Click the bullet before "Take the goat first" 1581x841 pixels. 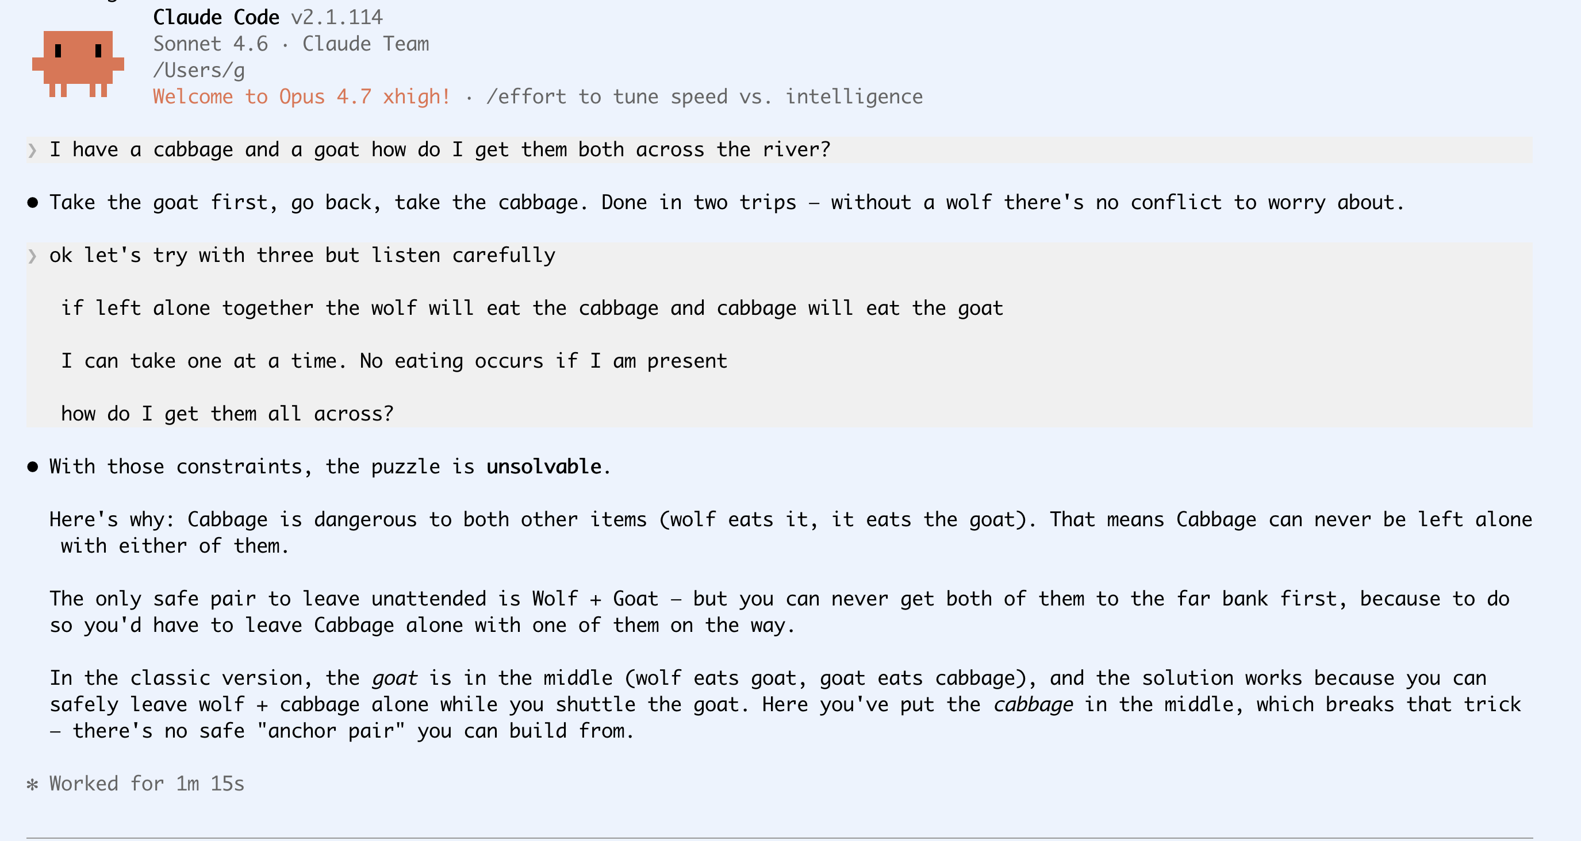[33, 203]
